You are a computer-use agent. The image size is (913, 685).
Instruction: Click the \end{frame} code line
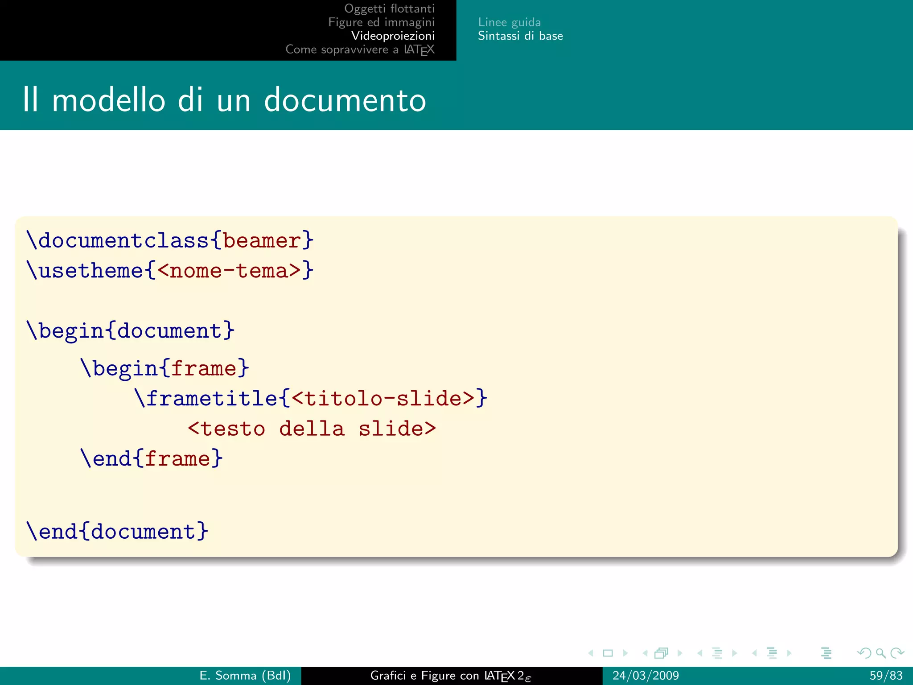click(x=151, y=458)
